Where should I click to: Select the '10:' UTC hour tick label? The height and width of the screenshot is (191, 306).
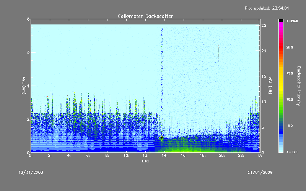click(x=127, y=155)
